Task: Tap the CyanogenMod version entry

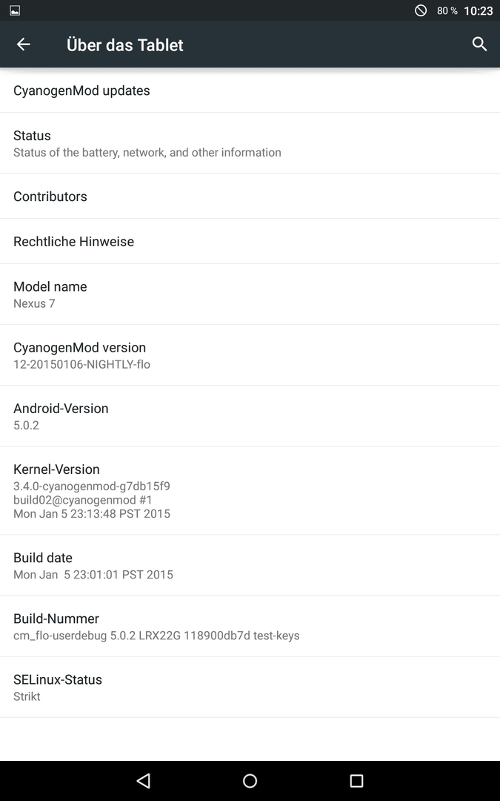Action: tap(250, 355)
